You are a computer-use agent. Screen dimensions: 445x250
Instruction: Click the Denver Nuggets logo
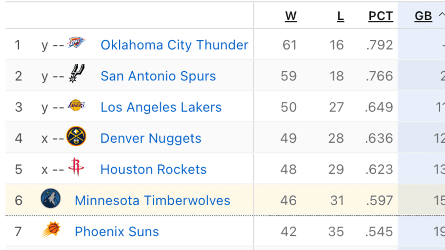[76, 136]
